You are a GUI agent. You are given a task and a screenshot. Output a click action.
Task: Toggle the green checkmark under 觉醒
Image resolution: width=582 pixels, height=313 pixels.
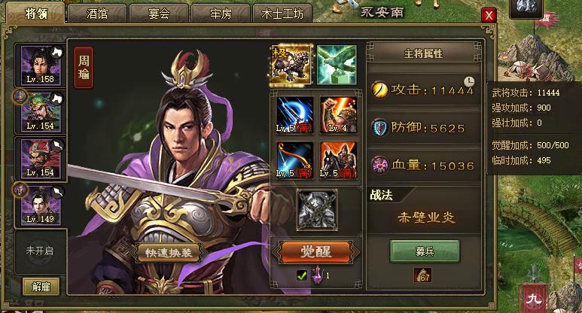302,275
